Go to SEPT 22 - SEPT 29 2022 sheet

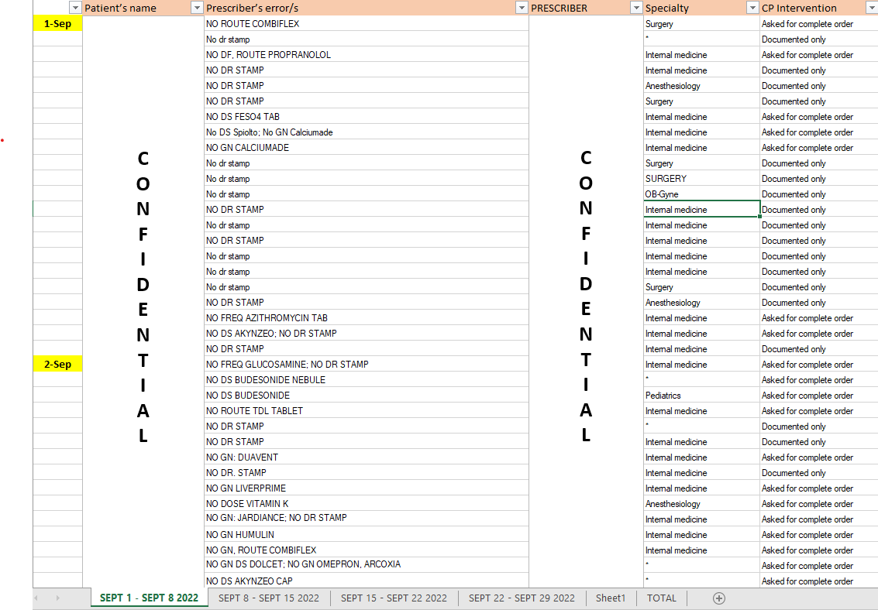point(522,598)
